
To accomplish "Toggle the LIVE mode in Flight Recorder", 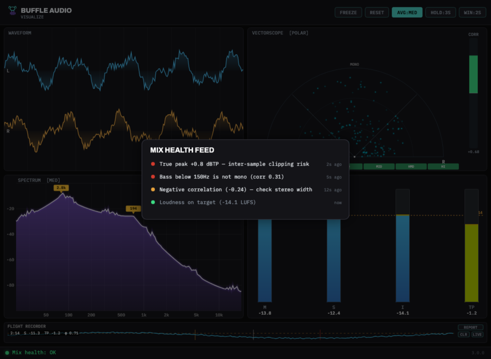I will coord(477,334).
